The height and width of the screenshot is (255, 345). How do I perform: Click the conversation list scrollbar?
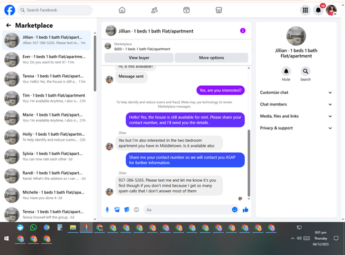[x=95, y=63]
